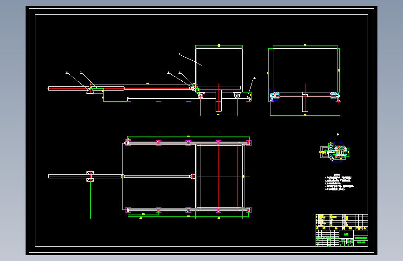Select the vertical leg under the side view box
The width and height of the screenshot is (403, 261).
pyautogui.click(x=305, y=102)
